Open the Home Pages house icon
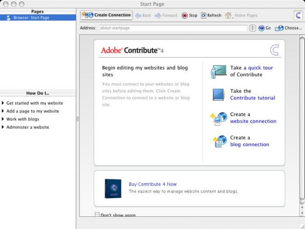The width and height of the screenshot is (305, 229). tap(229, 15)
